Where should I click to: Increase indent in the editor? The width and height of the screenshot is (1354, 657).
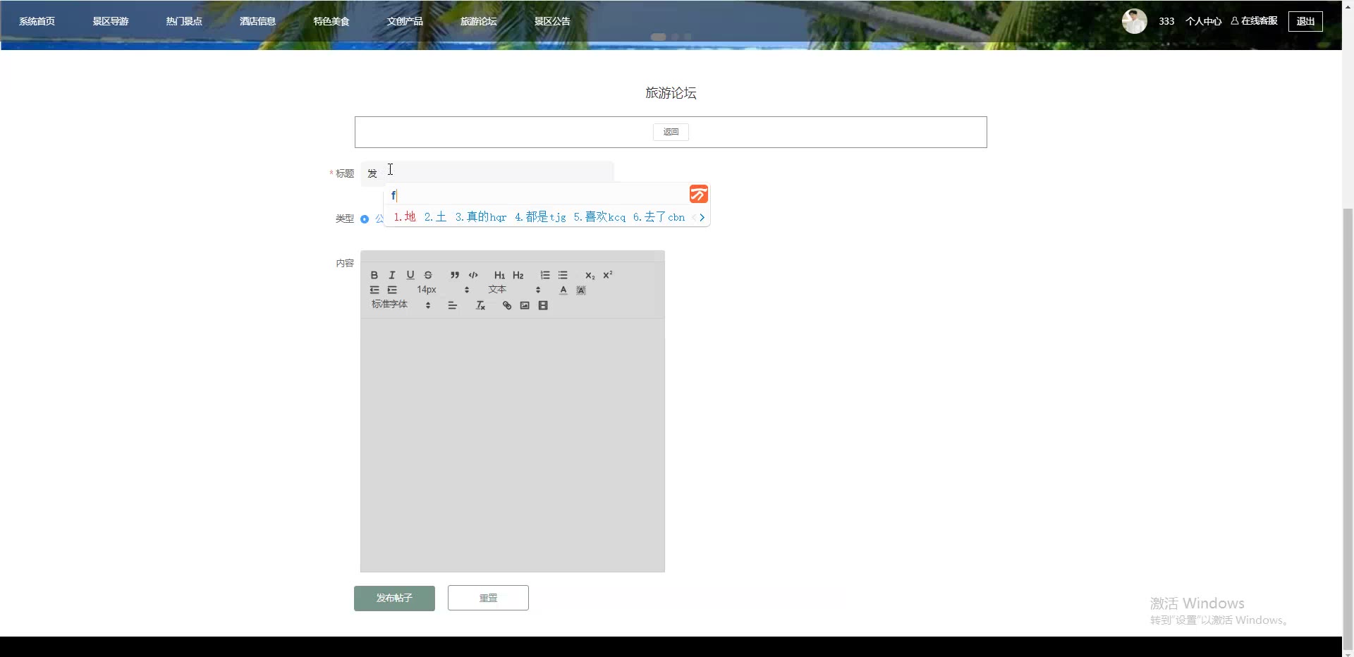point(392,290)
